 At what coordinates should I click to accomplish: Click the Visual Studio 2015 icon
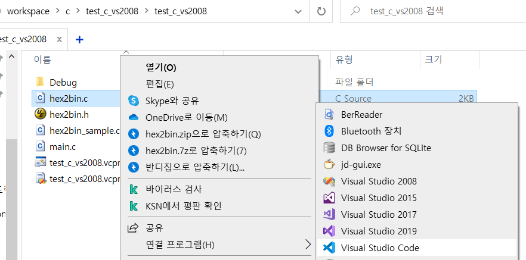pos(329,198)
